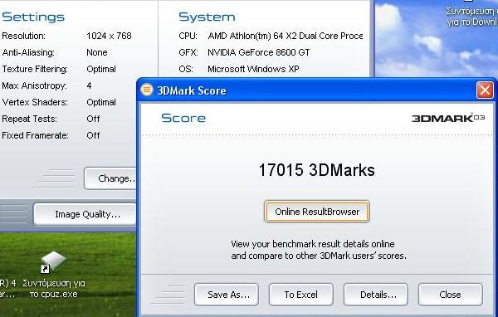Click the NVIDIA GeForce 8600 GT text
The width and height of the screenshot is (498, 317).
click(258, 52)
